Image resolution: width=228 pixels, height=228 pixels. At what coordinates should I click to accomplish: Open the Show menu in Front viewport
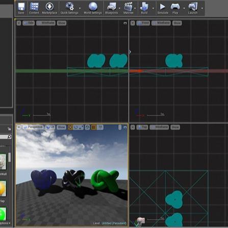coord(177,23)
